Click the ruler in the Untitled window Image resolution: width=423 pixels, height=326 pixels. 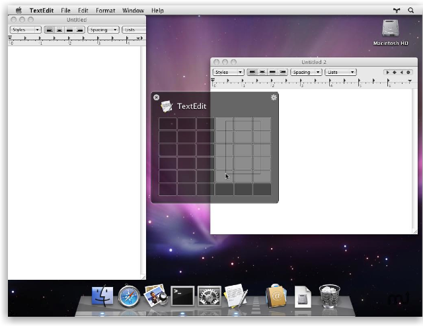point(77,40)
